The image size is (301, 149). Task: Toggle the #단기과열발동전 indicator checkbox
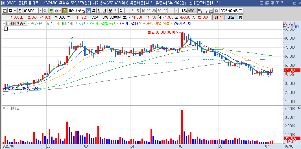[88, 24]
